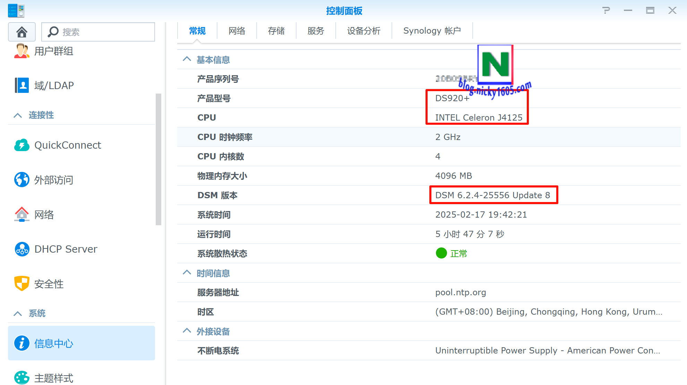Viewport: 687px width, 385px height.
Task: Select system time 2025-02-17 19:42:21
Action: 481,215
